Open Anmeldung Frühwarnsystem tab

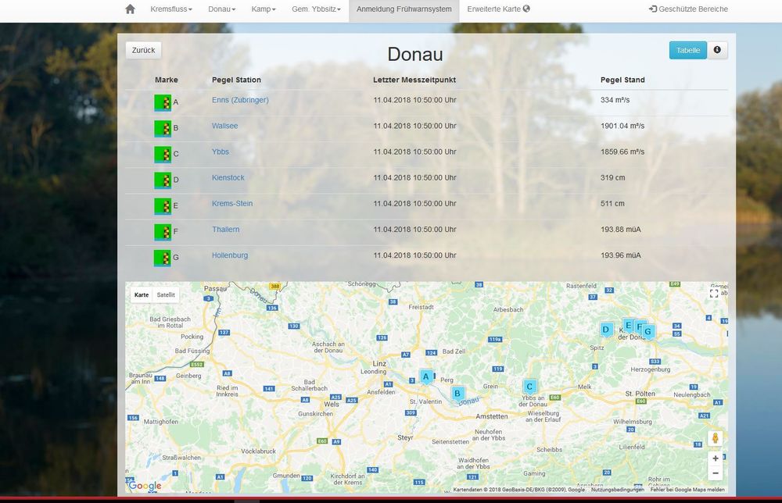[404, 9]
